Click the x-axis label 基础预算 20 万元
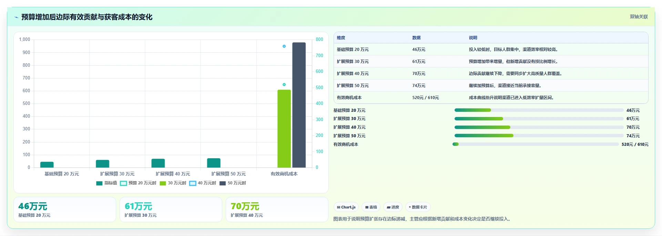Image resolution: width=662 pixels, height=236 pixels. (62, 174)
